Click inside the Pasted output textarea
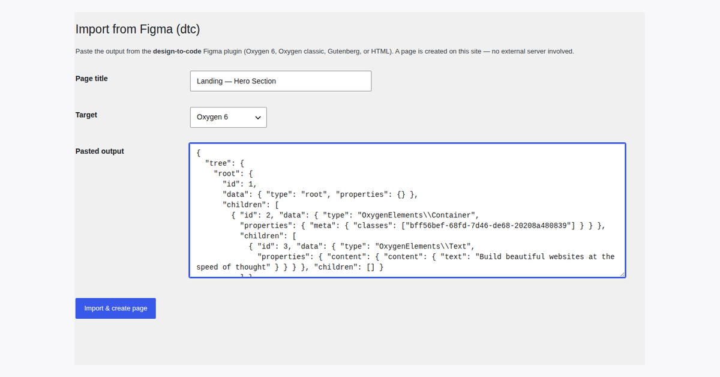 pyautogui.click(x=407, y=210)
